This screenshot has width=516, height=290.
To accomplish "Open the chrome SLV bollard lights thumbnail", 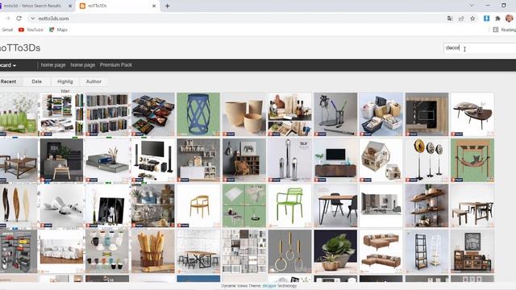I will pos(289,159).
